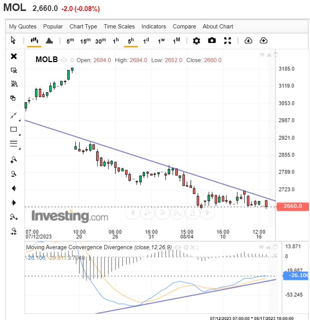Take a chart snapshot with camera icon

tap(212, 41)
